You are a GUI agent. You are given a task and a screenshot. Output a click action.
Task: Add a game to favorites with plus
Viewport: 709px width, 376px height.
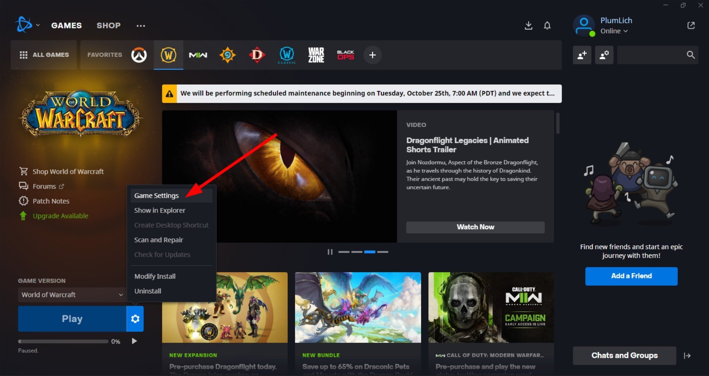(373, 55)
